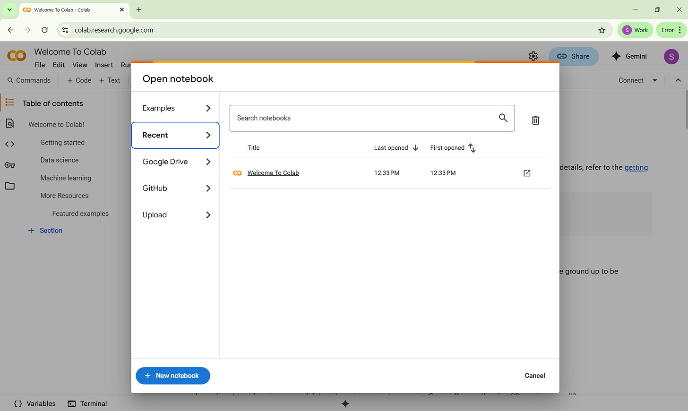Go back with browser back arrow
The width and height of the screenshot is (688, 411).
click(x=10, y=30)
